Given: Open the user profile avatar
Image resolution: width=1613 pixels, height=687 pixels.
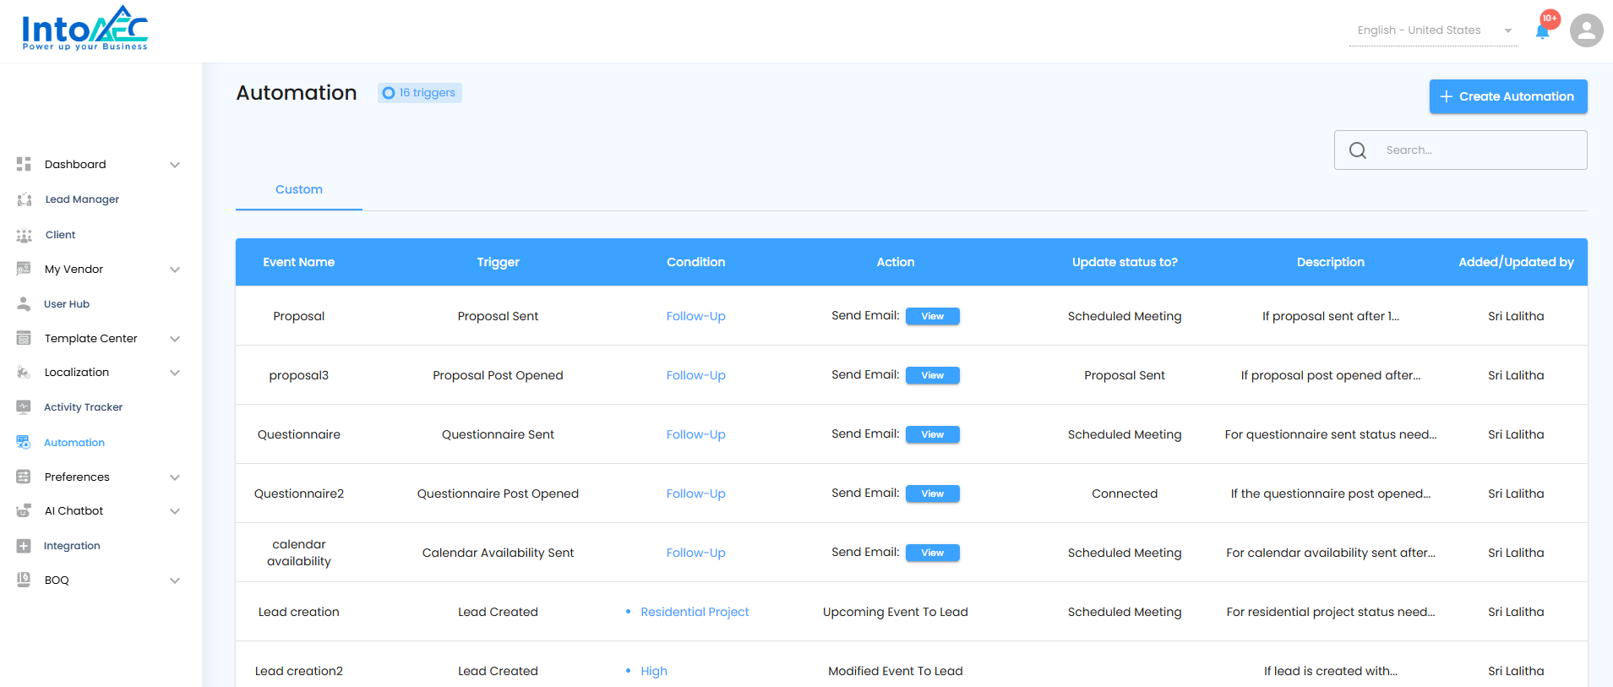Looking at the screenshot, I should [x=1586, y=30].
